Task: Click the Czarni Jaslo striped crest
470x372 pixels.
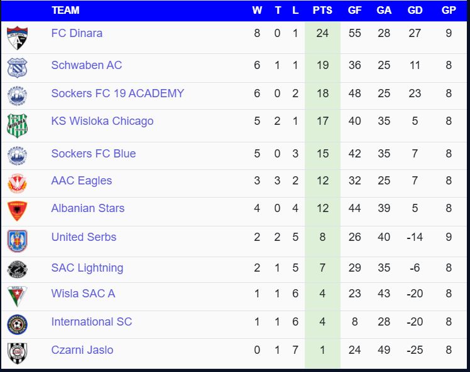Action: coord(17,353)
